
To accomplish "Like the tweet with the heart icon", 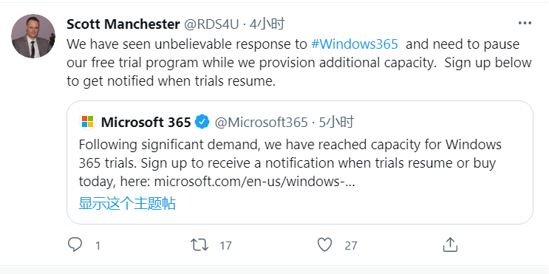I will pyautogui.click(x=324, y=245).
